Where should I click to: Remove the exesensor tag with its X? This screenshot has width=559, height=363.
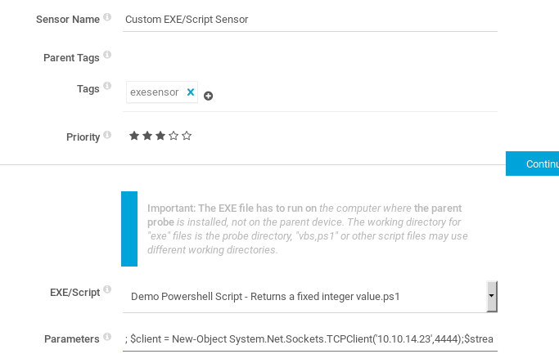(x=191, y=92)
